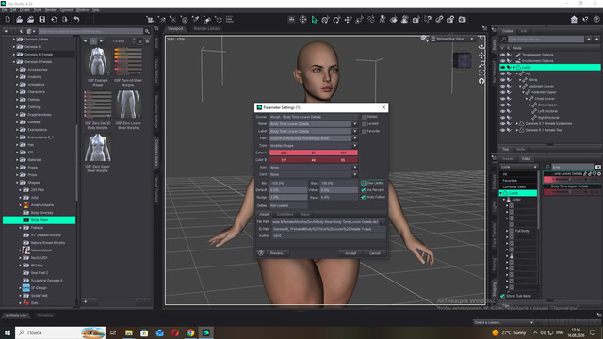
Task: Select the Rotate tool in toolbar
Action: point(336,20)
